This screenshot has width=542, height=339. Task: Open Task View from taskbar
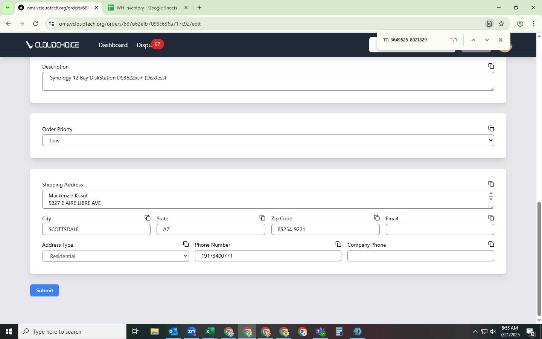(x=135, y=331)
